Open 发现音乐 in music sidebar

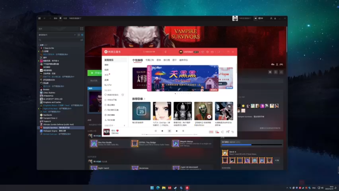(x=114, y=60)
